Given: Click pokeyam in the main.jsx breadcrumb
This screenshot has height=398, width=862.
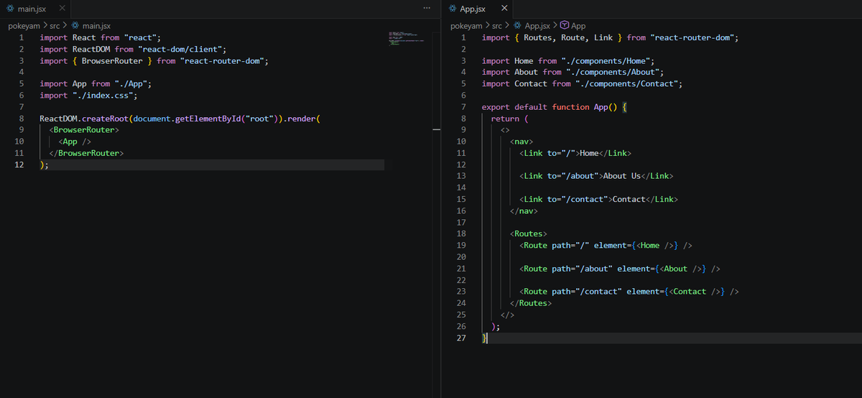Looking at the screenshot, I should (26, 26).
